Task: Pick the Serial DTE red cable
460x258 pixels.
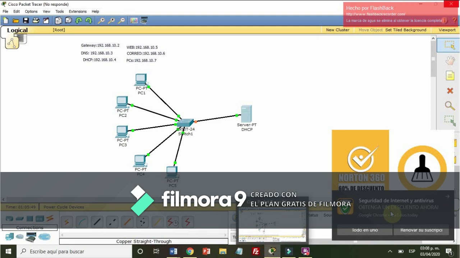Action: [x=188, y=222]
